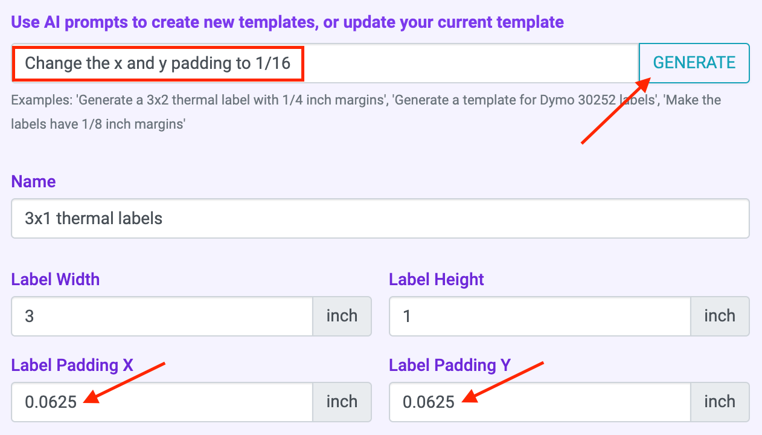The image size is (762, 435).
Task: Click the "Label Height" heading label
Action: click(437, 280)
